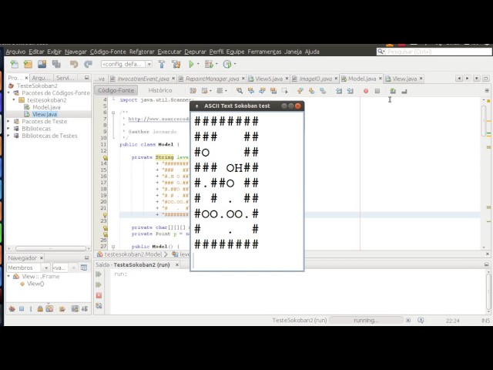This screenshot has width=493, height=370.
Task: Click the Last Edit editor toolbar icon
Action: click(193, 91)
